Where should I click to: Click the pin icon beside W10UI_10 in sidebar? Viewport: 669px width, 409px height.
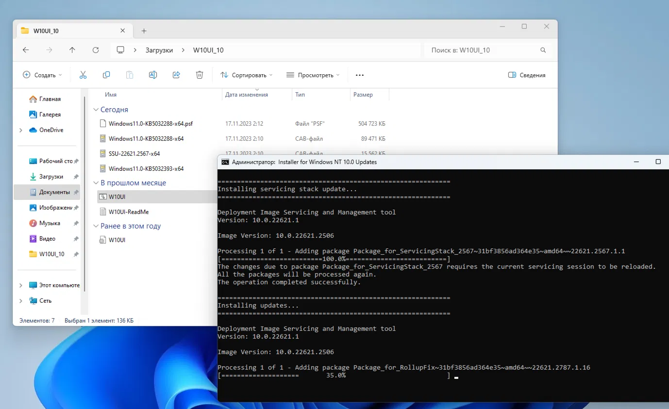click(x=76, y=254)
